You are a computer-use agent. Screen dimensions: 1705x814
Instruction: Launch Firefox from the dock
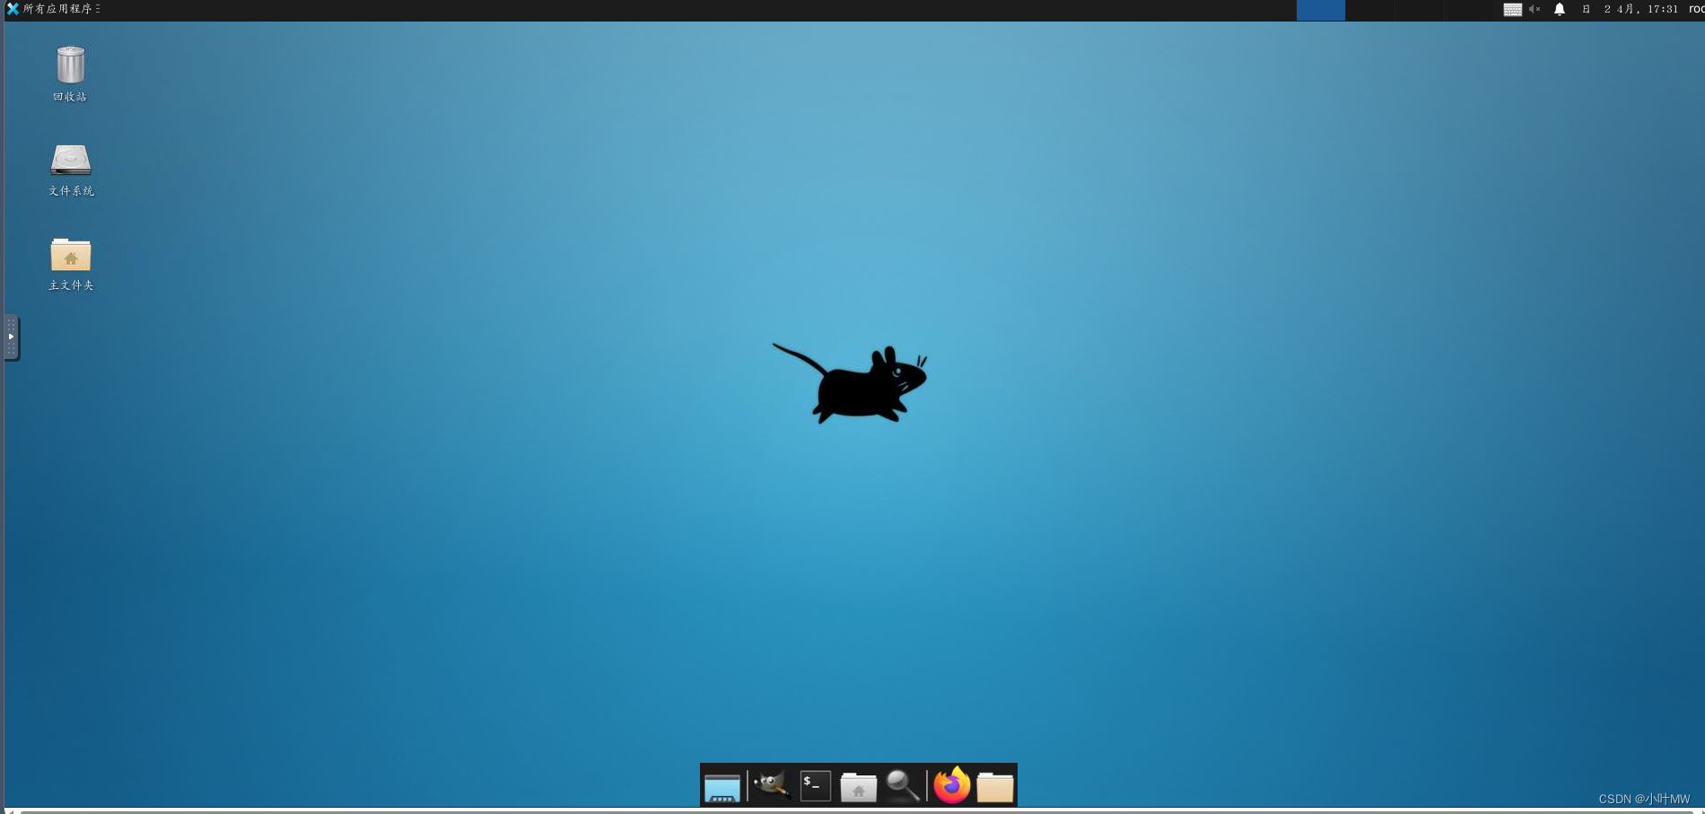coord(952,785)
